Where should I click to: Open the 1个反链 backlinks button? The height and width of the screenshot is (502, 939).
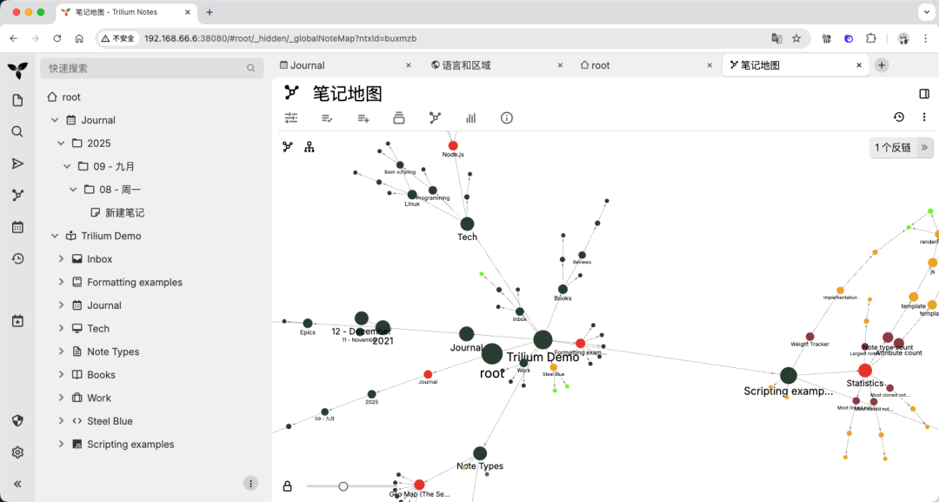point(894,147)
